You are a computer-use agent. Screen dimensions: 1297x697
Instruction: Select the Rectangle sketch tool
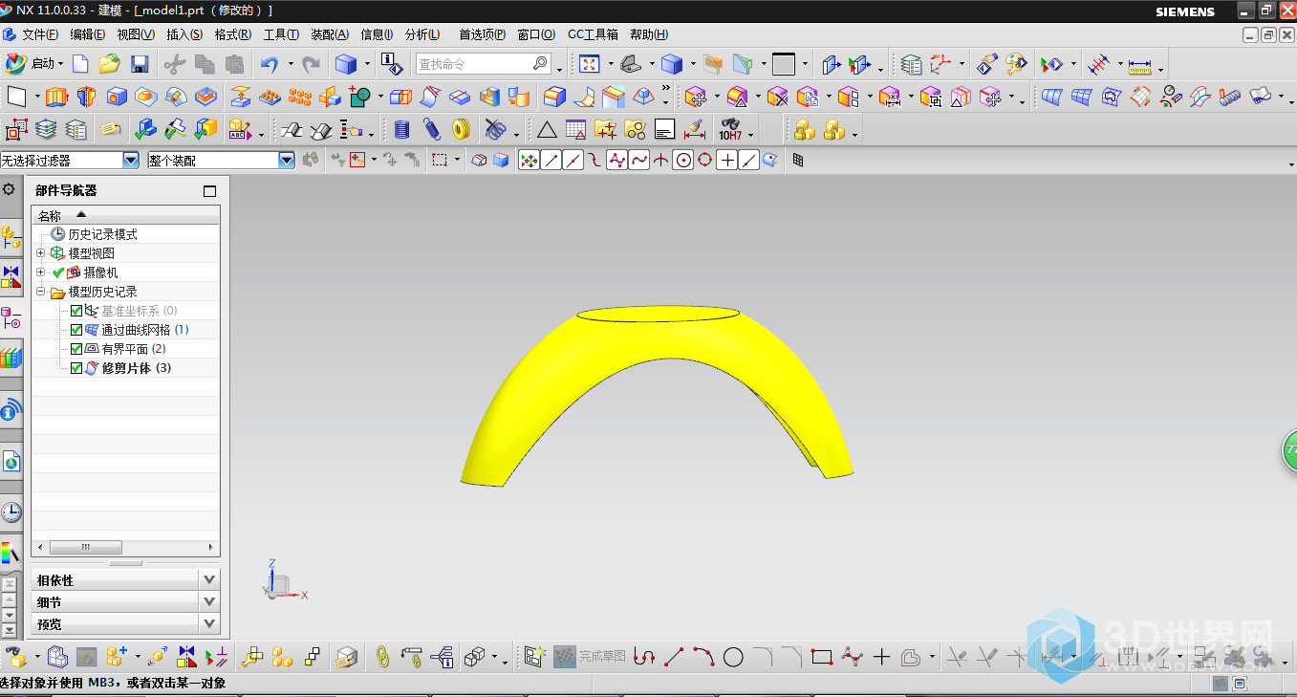tap(822, 657)
